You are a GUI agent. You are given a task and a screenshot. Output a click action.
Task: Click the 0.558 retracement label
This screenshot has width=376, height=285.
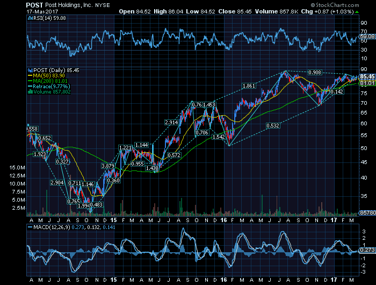pyautogui.click(x=32, y=129)
